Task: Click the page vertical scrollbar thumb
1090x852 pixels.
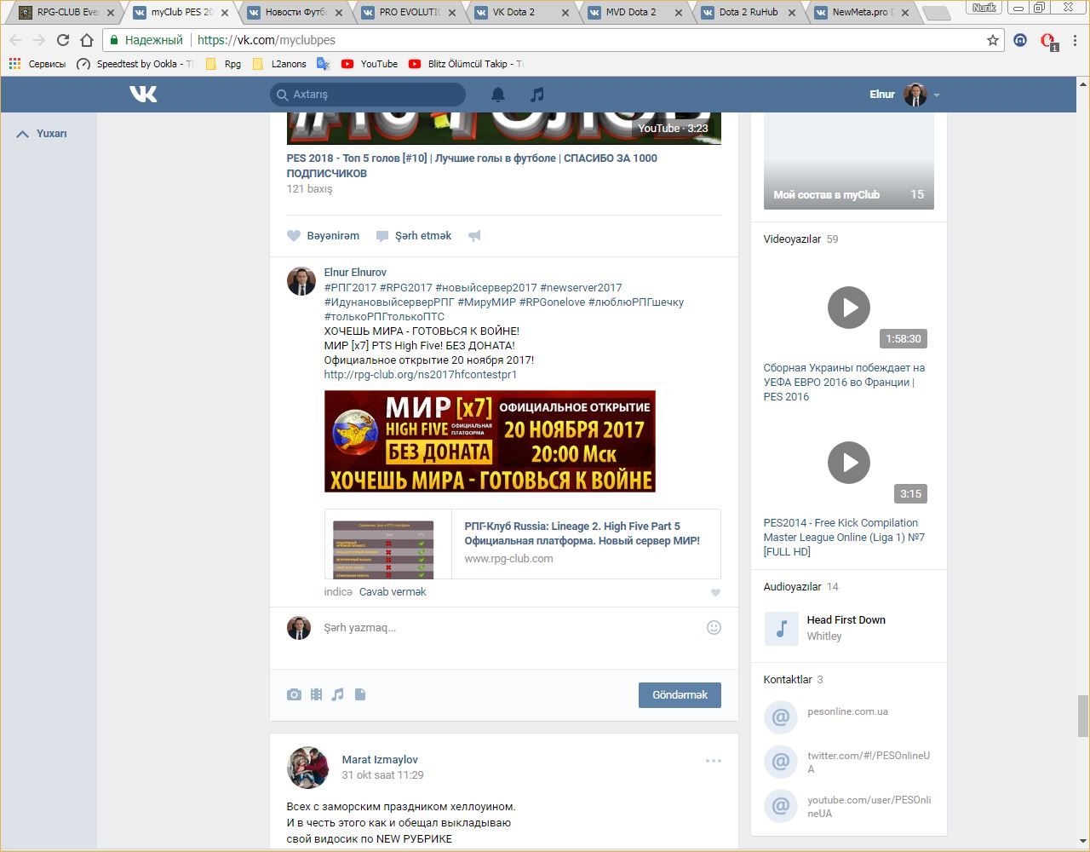Action: 1083,716
